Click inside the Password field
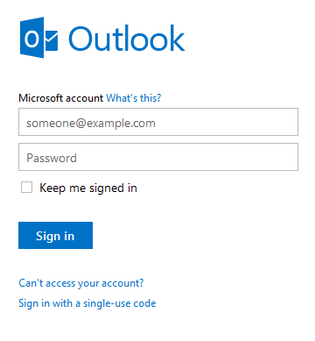 pos(158,157)
